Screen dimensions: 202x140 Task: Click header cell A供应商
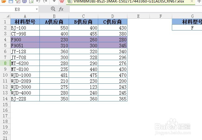54,22
